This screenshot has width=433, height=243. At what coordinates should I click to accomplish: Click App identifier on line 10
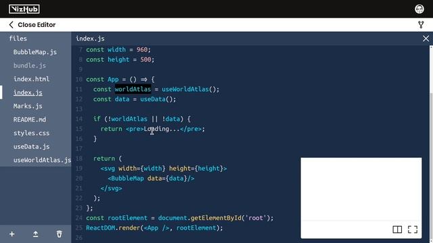pyautogui.click(x=113, y=80)
